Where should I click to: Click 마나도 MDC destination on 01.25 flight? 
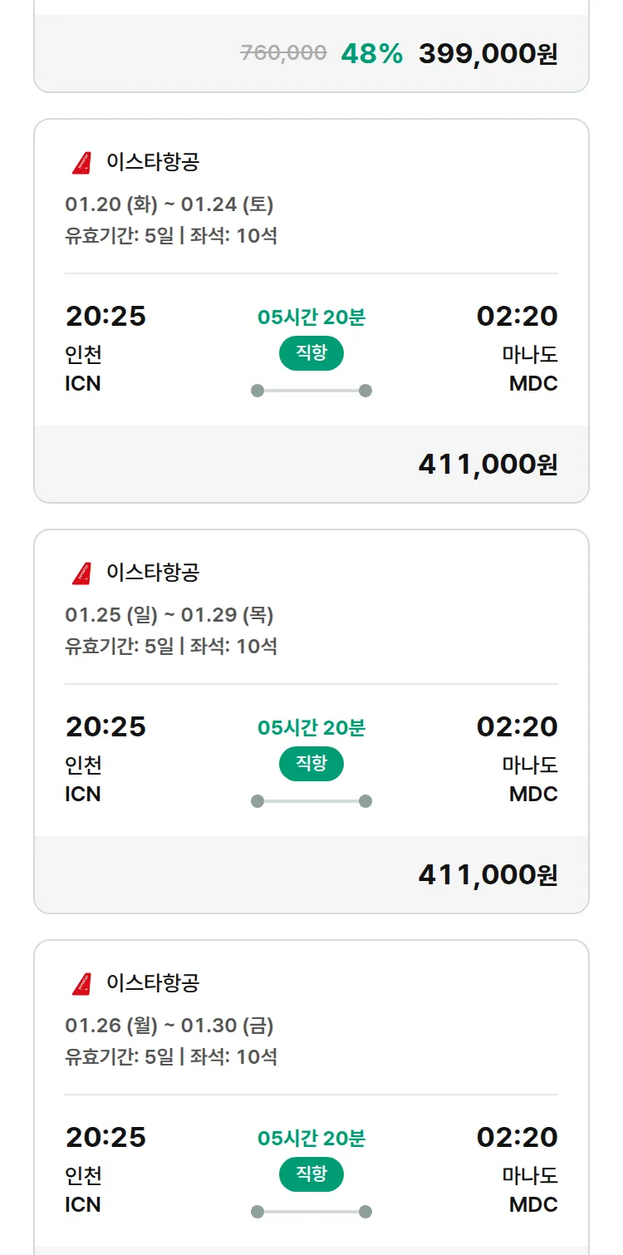tap(530, 779)
